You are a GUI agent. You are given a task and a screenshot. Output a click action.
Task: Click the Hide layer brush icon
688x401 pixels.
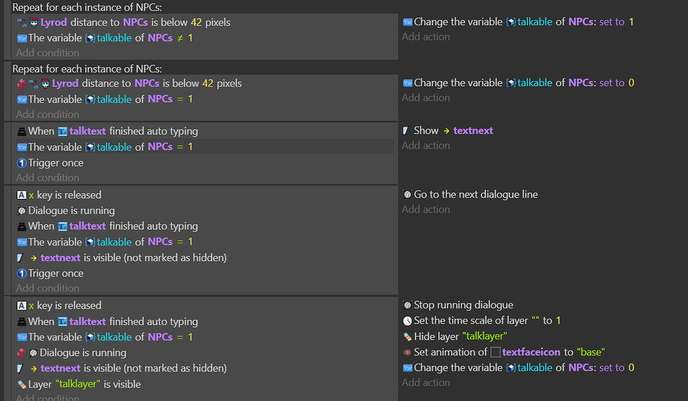tap(406, 336)
